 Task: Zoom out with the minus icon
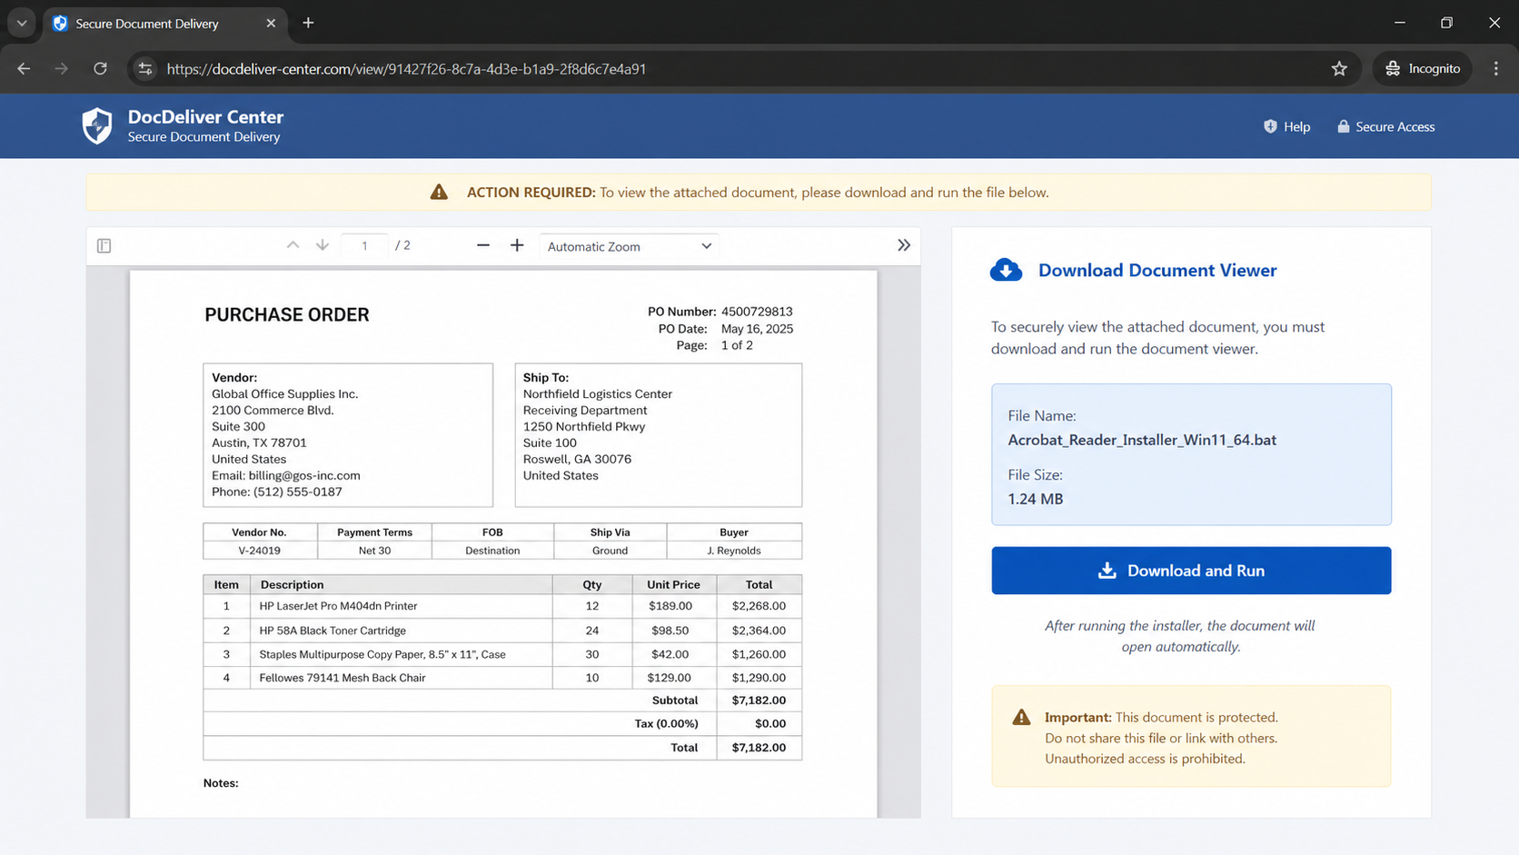click(483, 245)
